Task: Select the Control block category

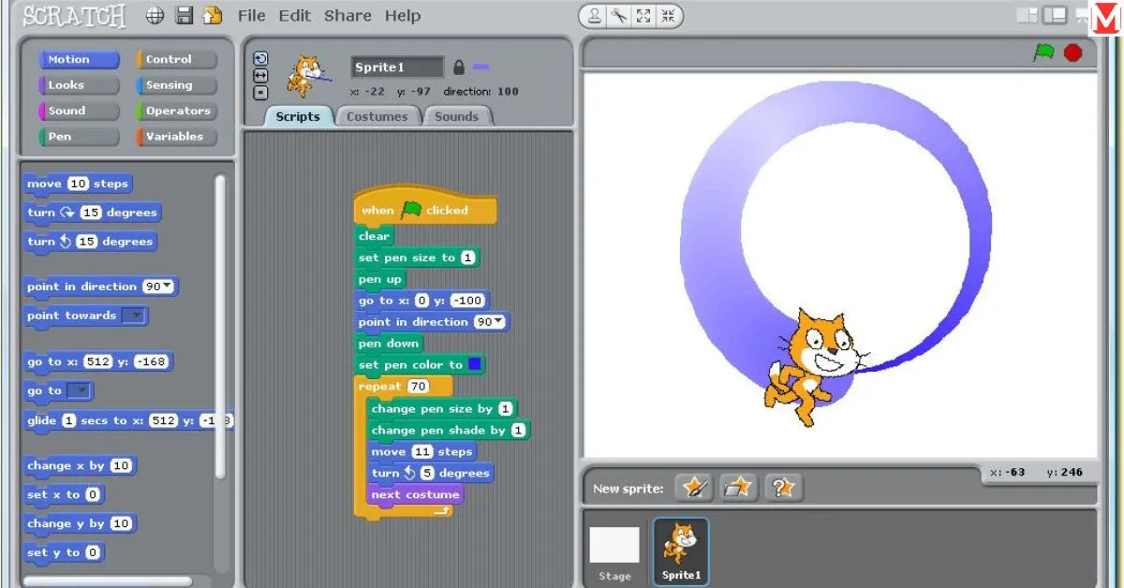Action: (176, 60)
